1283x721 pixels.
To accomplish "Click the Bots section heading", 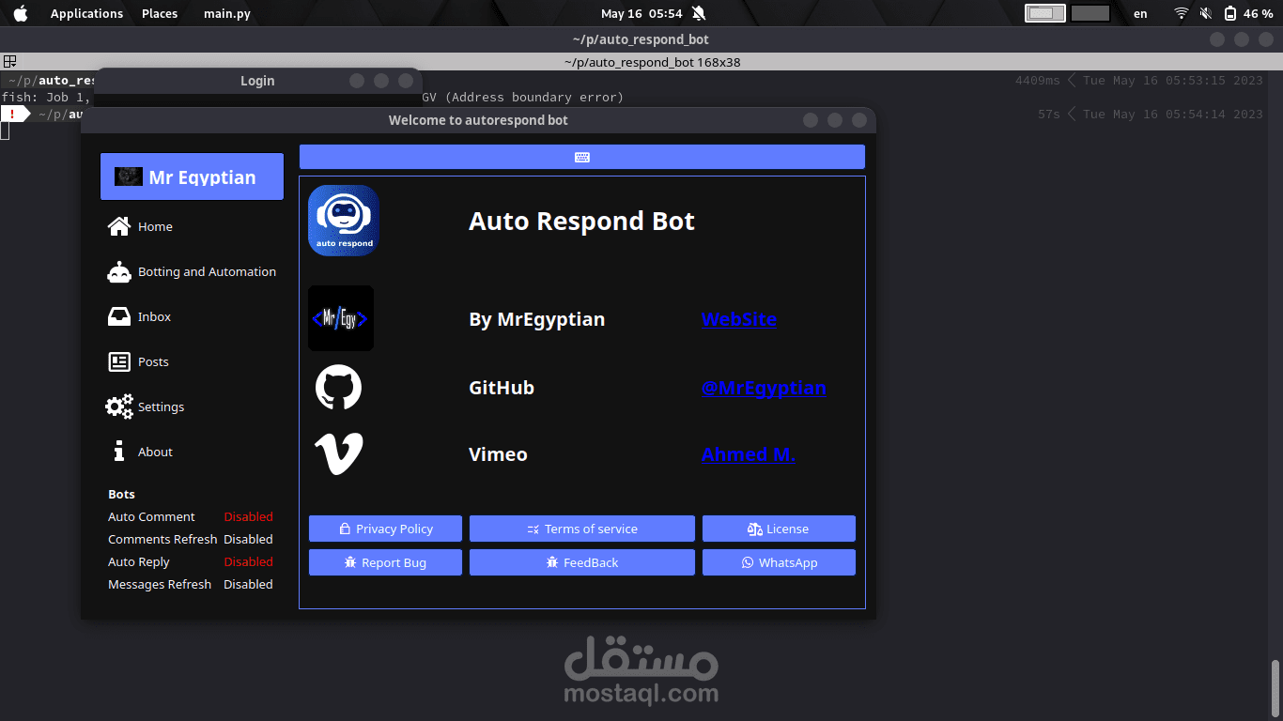I will [121, 494].
